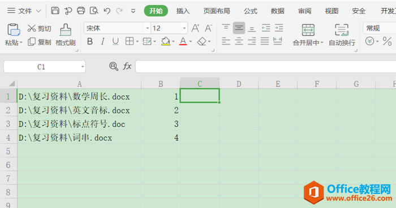Justify text across both cell edges

click(265, 41)
